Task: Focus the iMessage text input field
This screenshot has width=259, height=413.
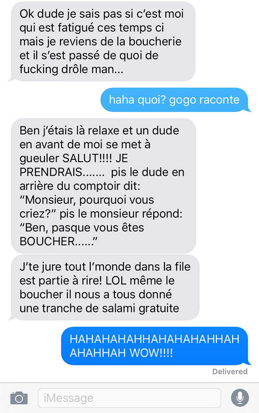Action: point(129,398)
